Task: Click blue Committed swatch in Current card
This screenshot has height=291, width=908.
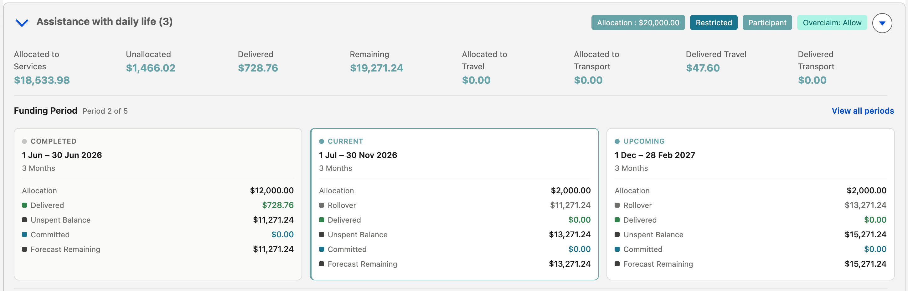Action: (x=322, y=249)
